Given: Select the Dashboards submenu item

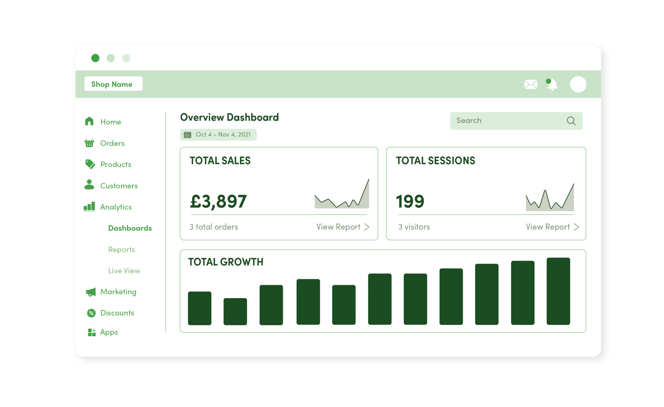Looking at the screenshot, I should point(130,228).
